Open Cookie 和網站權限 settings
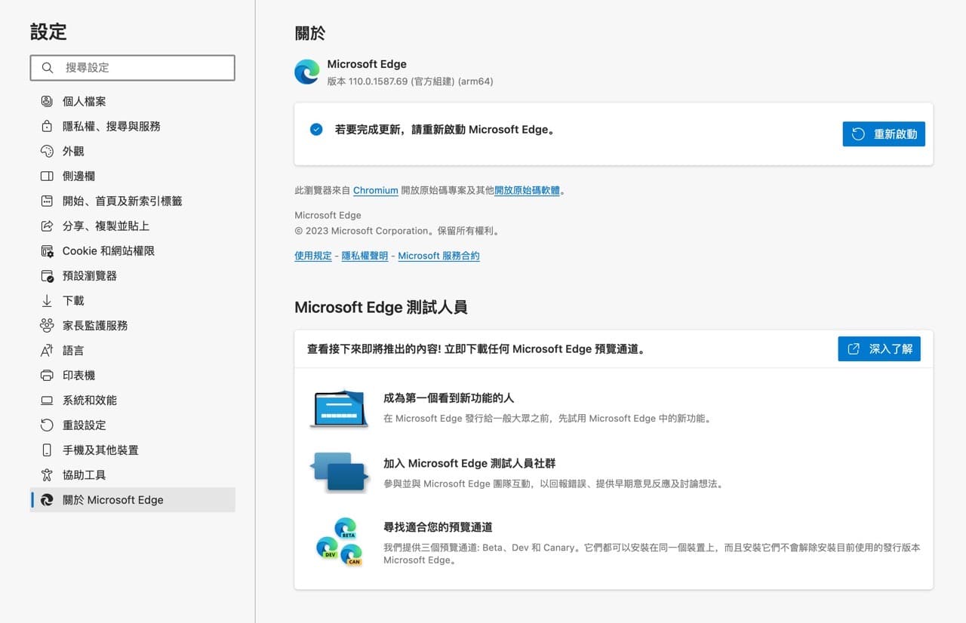966x623 pixels. pyautogui.click(x=133, y=250)
